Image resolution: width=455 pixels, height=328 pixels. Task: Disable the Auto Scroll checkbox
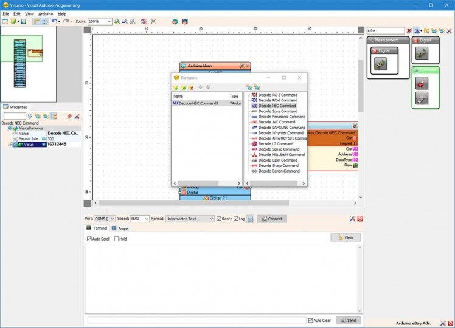pos(89,239)
